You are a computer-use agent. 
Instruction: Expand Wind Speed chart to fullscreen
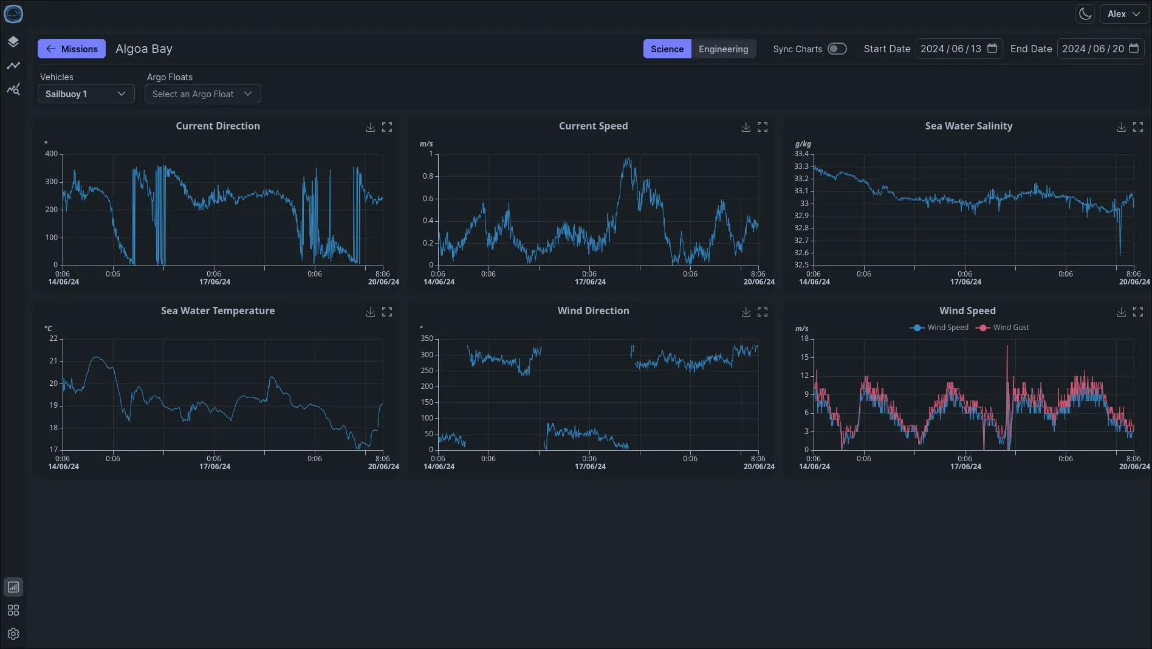point(1138,312)
